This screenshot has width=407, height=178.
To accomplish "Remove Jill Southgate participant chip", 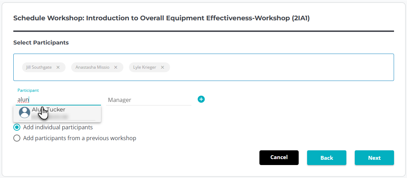I will 58,67.
